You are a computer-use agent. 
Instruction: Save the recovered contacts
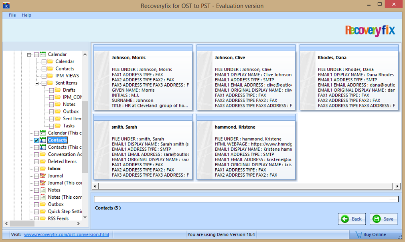point(384,219)
